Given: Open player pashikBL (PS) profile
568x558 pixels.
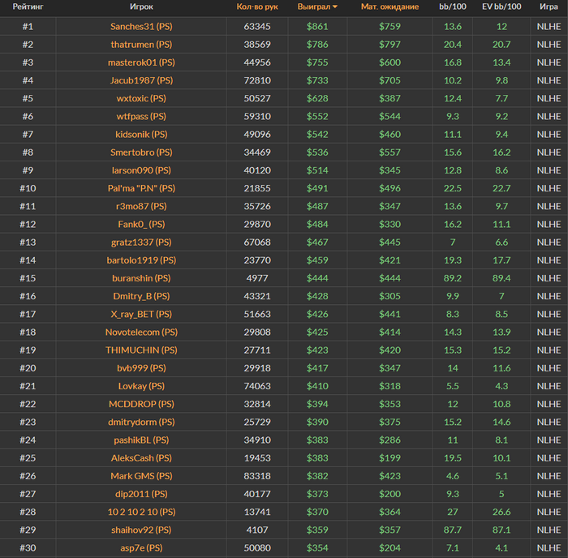Looking at the screenshot, I should pos(141,440).
